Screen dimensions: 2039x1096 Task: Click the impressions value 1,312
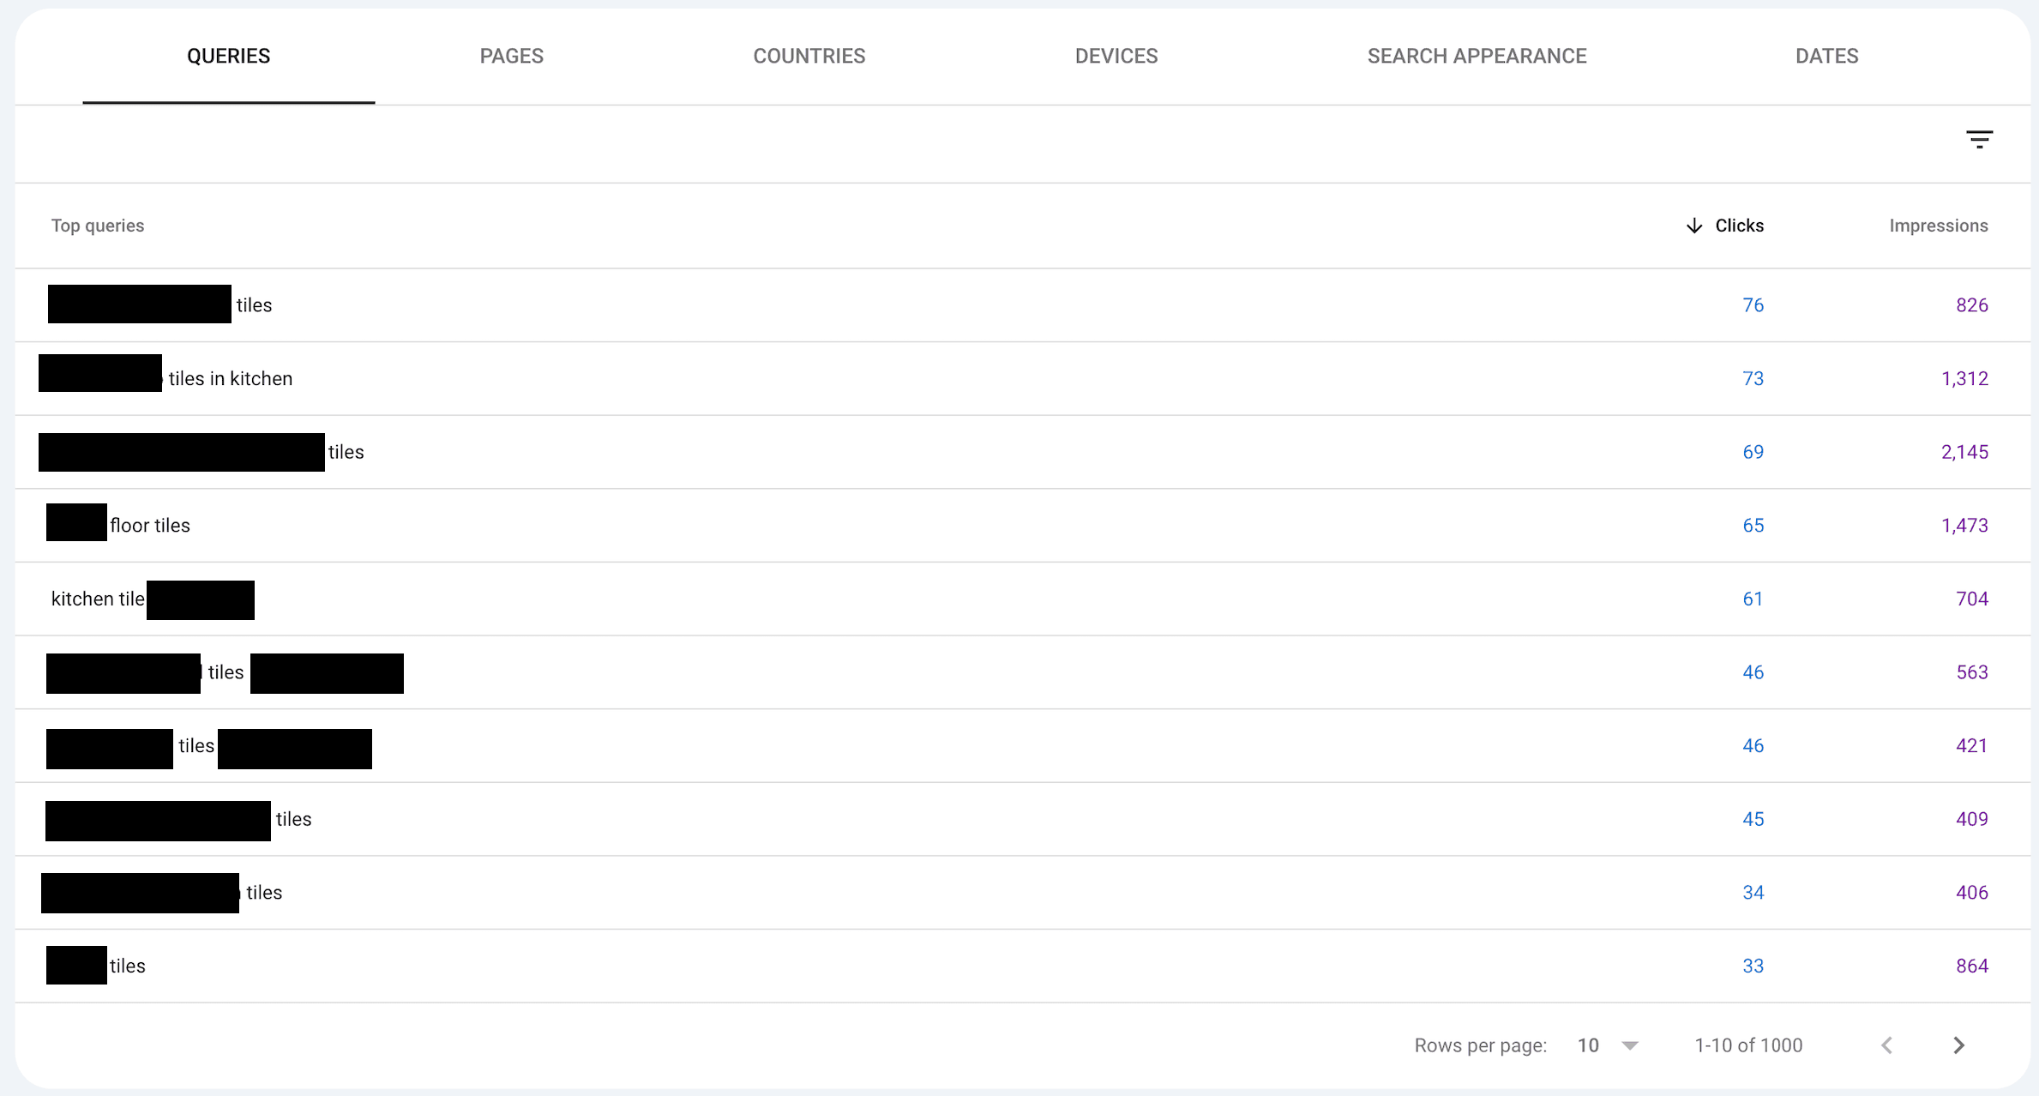pyautogui.click(x=1964, y=378)
